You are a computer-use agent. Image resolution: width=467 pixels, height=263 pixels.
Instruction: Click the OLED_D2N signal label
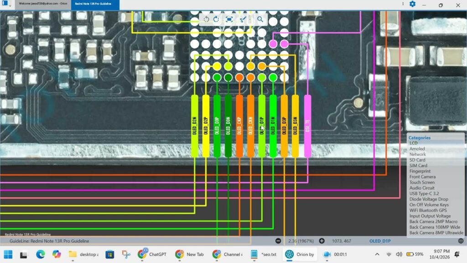[x=194, y=126]
